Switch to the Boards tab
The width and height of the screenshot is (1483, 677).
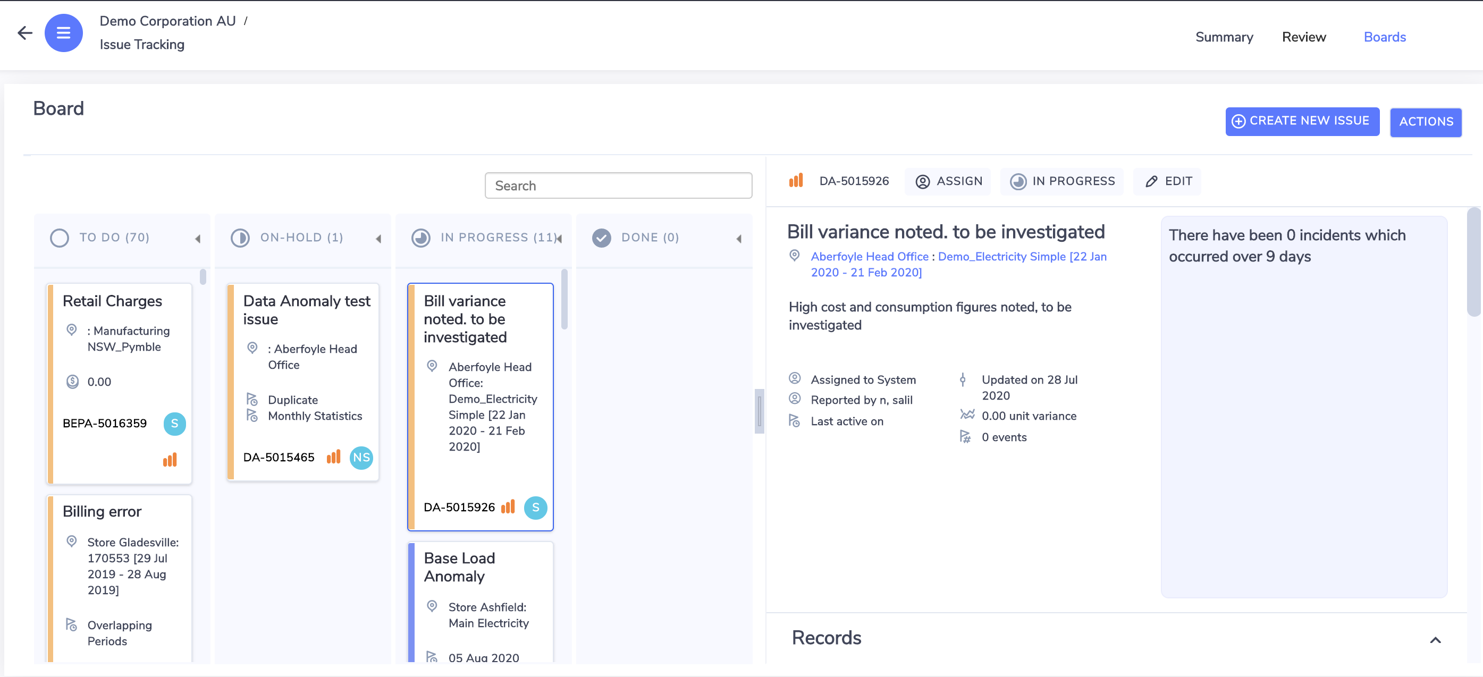1385,37
